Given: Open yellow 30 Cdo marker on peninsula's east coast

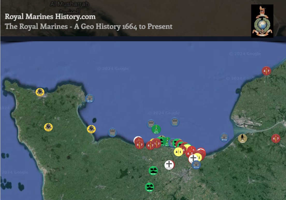Looking at the screenshot, I should (x=91, y=129).
